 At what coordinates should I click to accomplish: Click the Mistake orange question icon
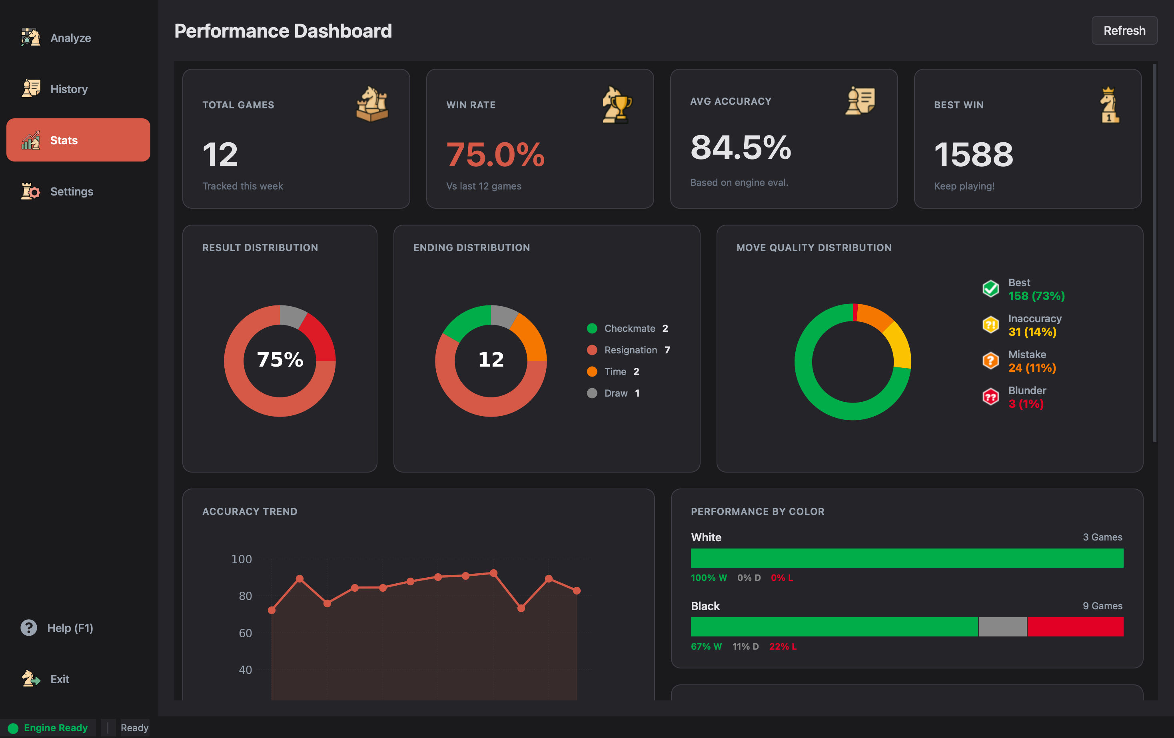tap(991, 361)
